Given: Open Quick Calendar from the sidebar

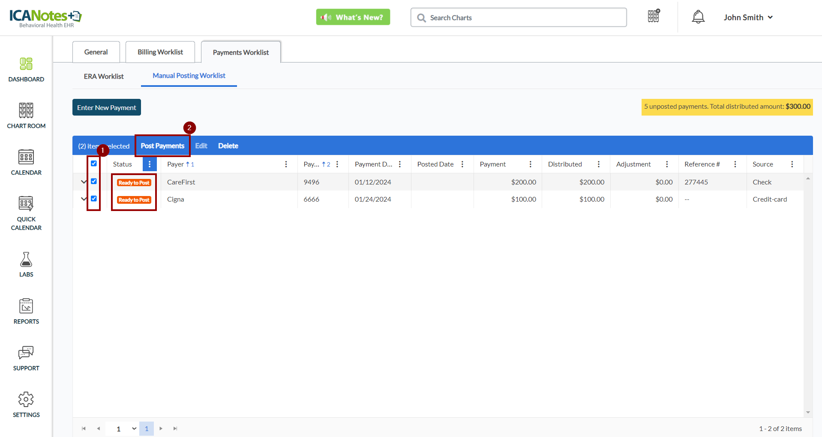Looking at the screenshot, I should [26, 213].
